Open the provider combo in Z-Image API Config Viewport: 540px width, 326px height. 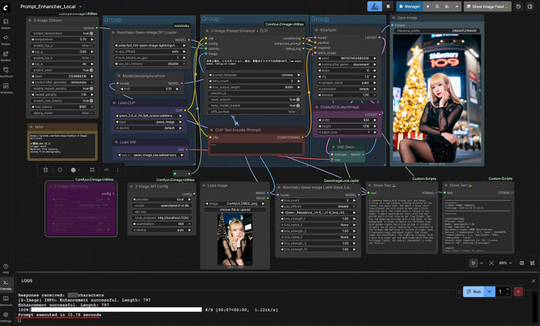point(162,199)
